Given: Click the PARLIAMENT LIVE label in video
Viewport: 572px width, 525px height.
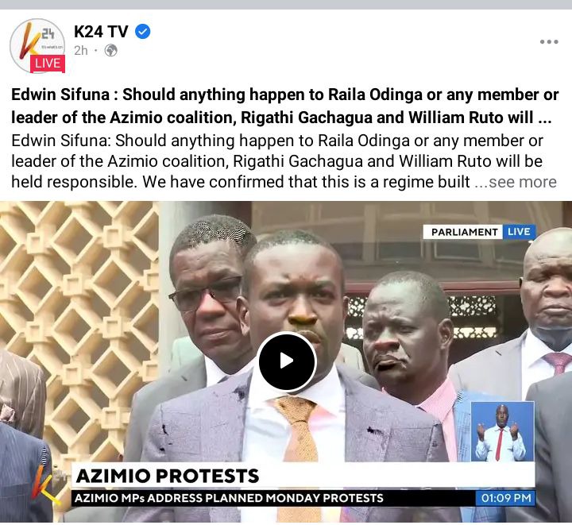Looking at the screenshot, I should 479,232.
